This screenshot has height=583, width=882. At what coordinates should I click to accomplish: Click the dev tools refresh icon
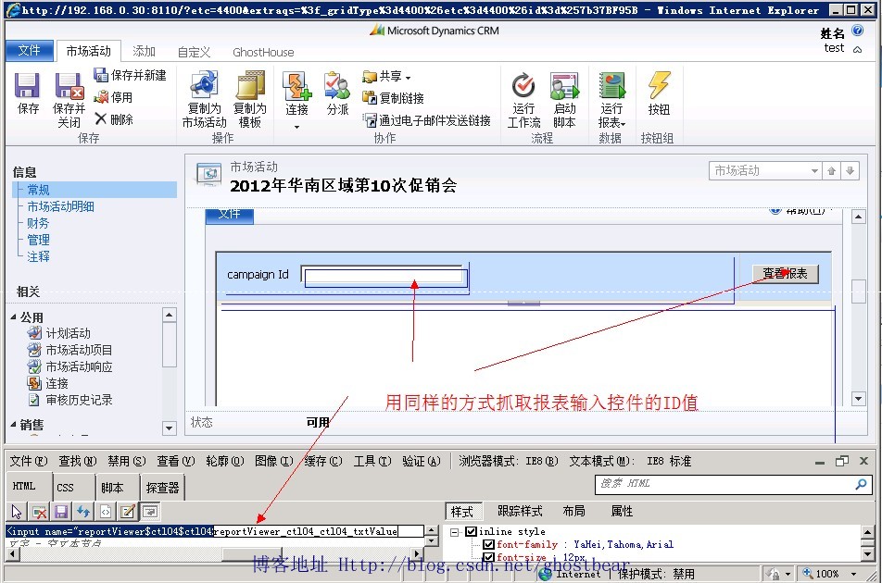[x=83, y=512]
